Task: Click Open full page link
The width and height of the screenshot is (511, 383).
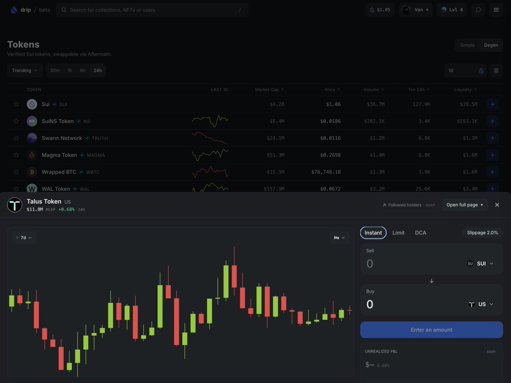Action: pyautogui.click(x=465, y=205)
